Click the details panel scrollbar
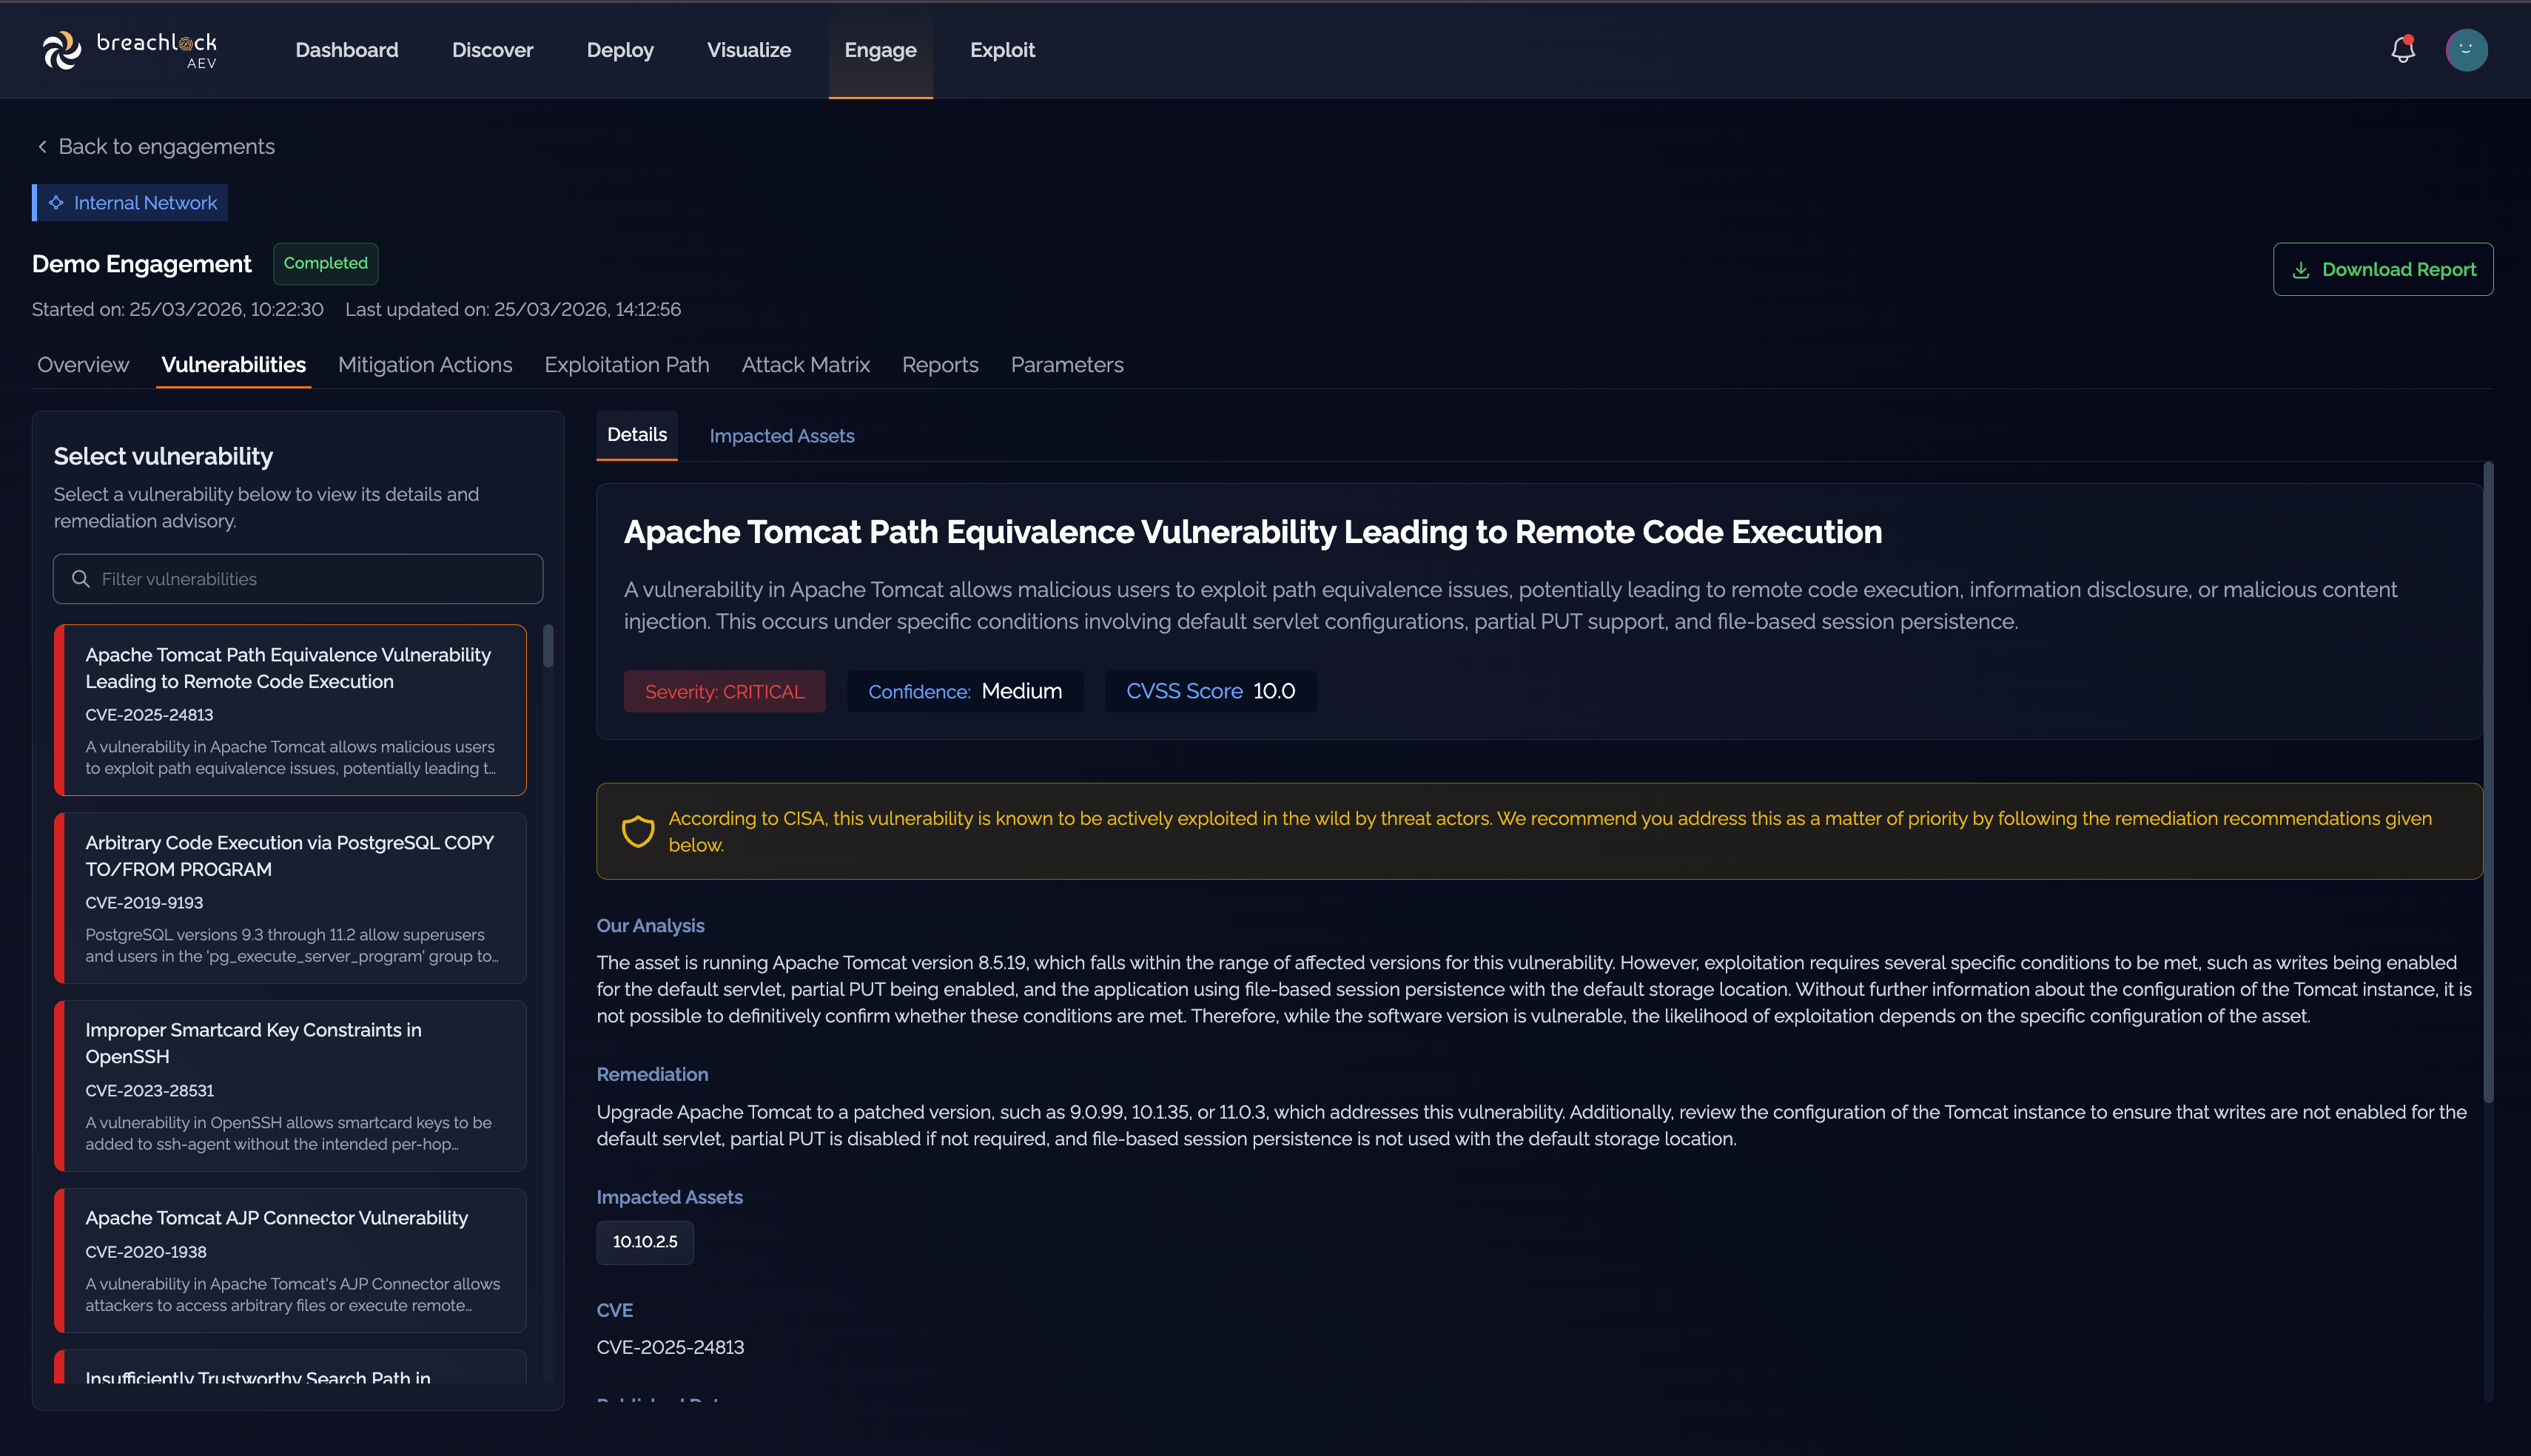The height and width of the screenshot is (1456, 2531). pos(2488,782)
